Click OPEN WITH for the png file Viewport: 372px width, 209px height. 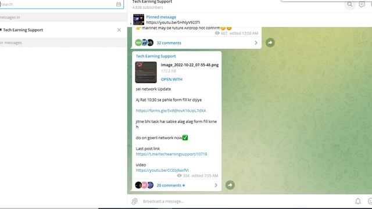[x=171, y=80]
